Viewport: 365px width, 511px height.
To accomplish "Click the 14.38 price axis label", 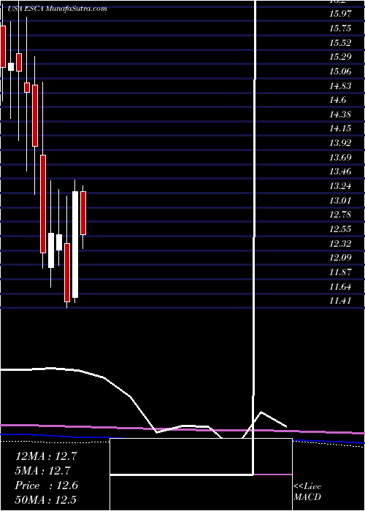I will (340, 115).
